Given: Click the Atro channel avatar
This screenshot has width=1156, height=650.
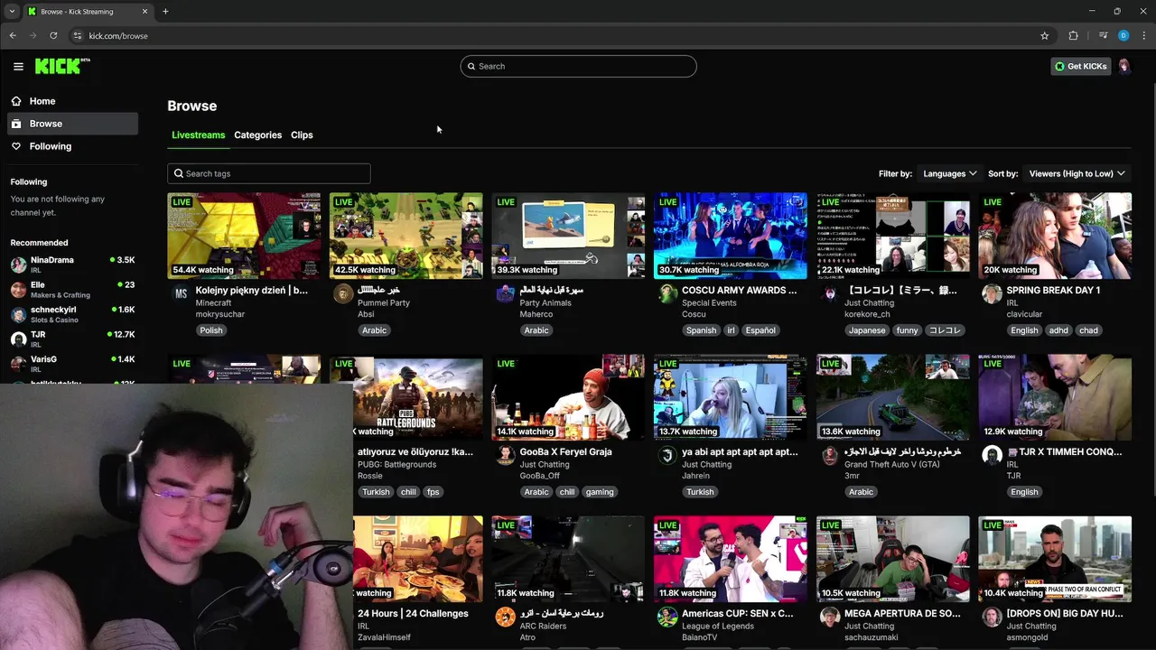Looking at the screenshot, I should pyautogui.click(x=505, y=617).
